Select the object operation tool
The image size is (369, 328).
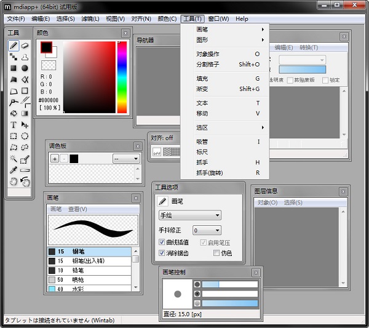[x=14, y=102]
